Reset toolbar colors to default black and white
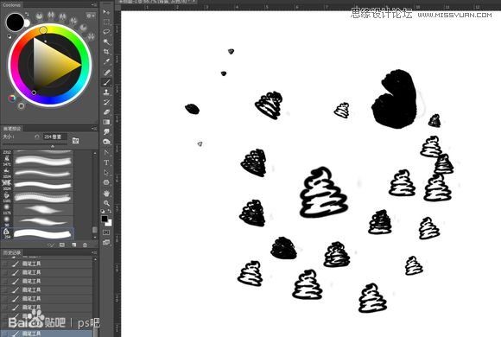 (x=103, y=211)
